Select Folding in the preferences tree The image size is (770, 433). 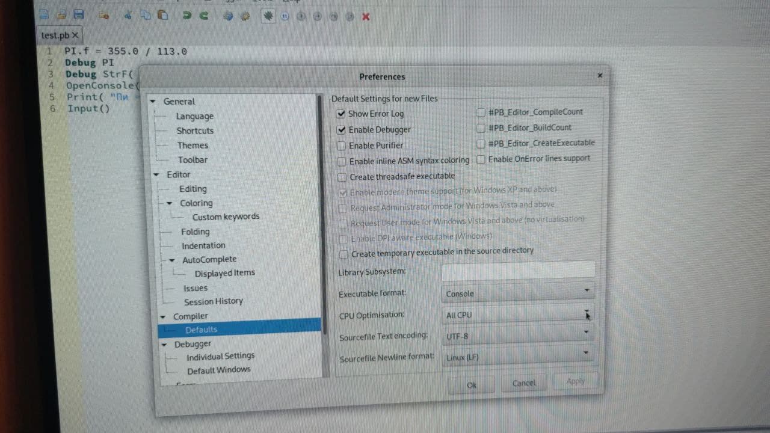(196, 232)
